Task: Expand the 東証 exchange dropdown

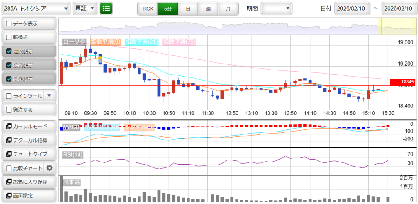Action: pos(85,8)
